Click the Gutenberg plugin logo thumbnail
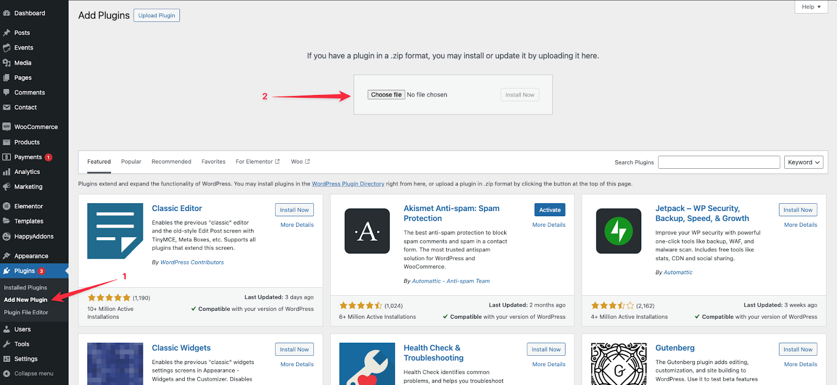Screen dimensions: 837x385 coord(619,364)
